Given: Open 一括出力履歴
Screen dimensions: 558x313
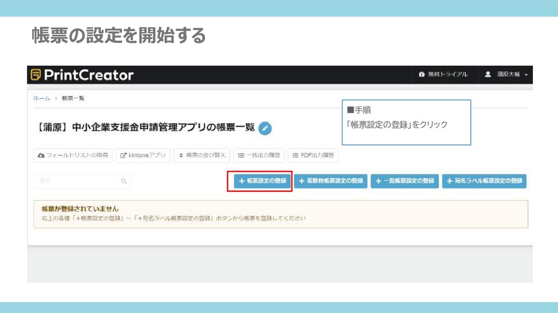Looking at the screenshot, I should [x=259, y=155].
